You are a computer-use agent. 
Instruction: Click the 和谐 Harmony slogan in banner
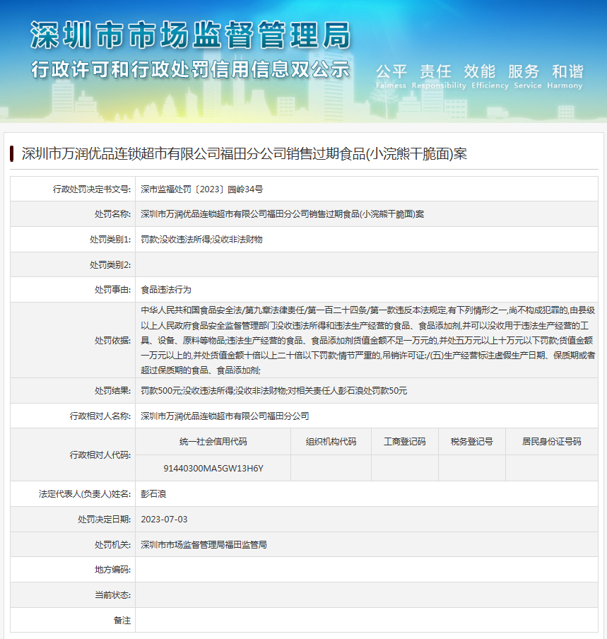[x=565, y=76]
